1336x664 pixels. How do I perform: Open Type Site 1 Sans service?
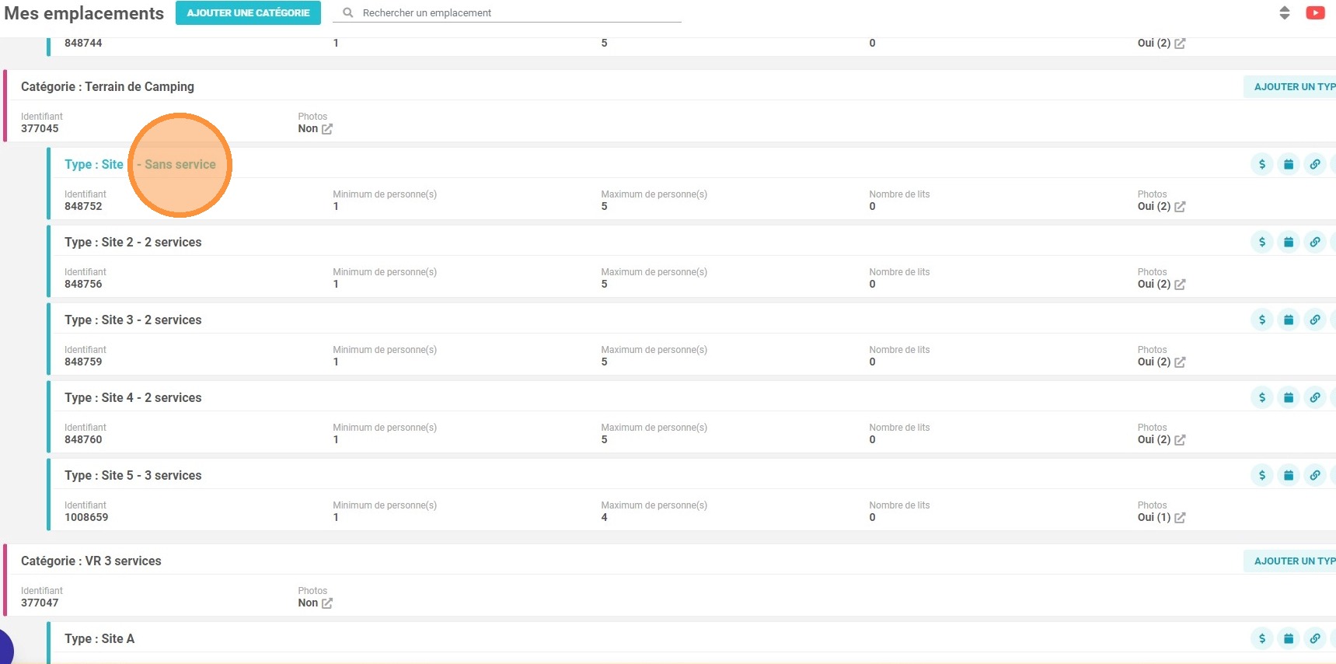(x=140, y=164)
